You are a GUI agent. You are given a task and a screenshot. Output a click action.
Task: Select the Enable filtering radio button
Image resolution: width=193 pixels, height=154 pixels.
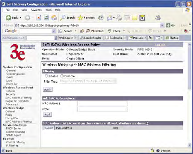point(46,76)
